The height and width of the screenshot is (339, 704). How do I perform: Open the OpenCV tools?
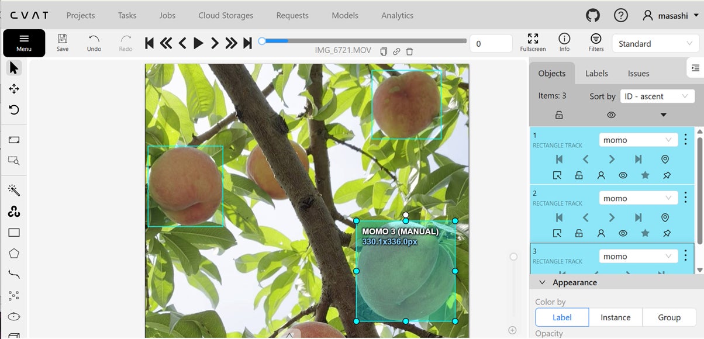click(x=14, y=212)
